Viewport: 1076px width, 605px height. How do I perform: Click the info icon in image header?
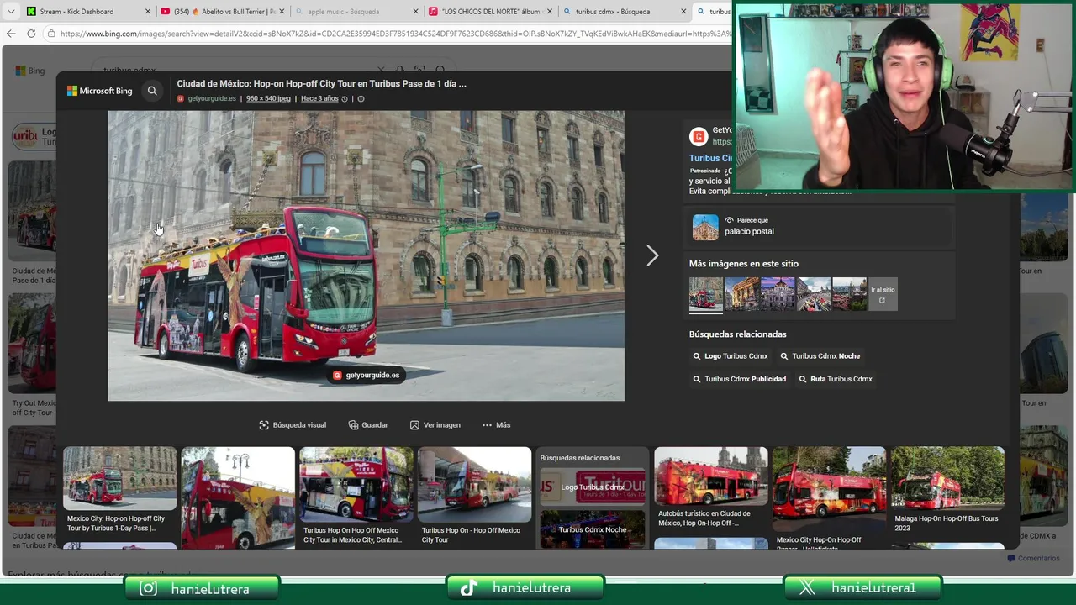361,98
